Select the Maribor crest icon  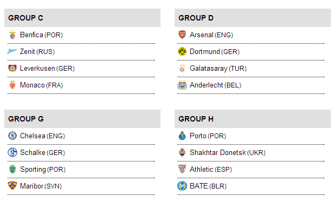pos(12,186)
